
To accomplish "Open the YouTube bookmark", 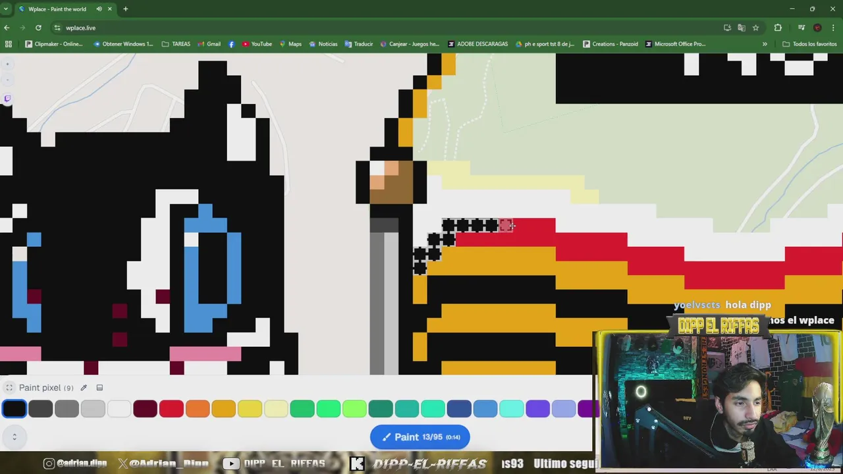I will (257, 44).
